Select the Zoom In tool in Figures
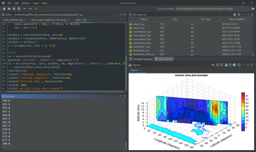The height and width of the screenshot is (152, 256). (x=217, y=65)
